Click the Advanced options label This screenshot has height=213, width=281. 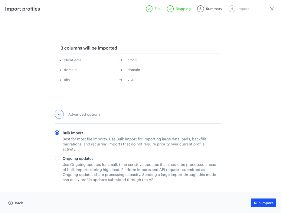84,115
